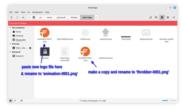This screenshot has height=108, width=183.
Task: Open the root filesystem path bar icon
Action: 34,17
